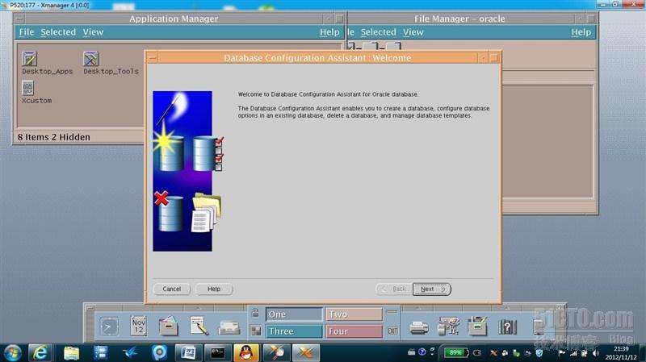Click the clock icon on the CDE front panel
646x362 pixels.
[109, 327]
